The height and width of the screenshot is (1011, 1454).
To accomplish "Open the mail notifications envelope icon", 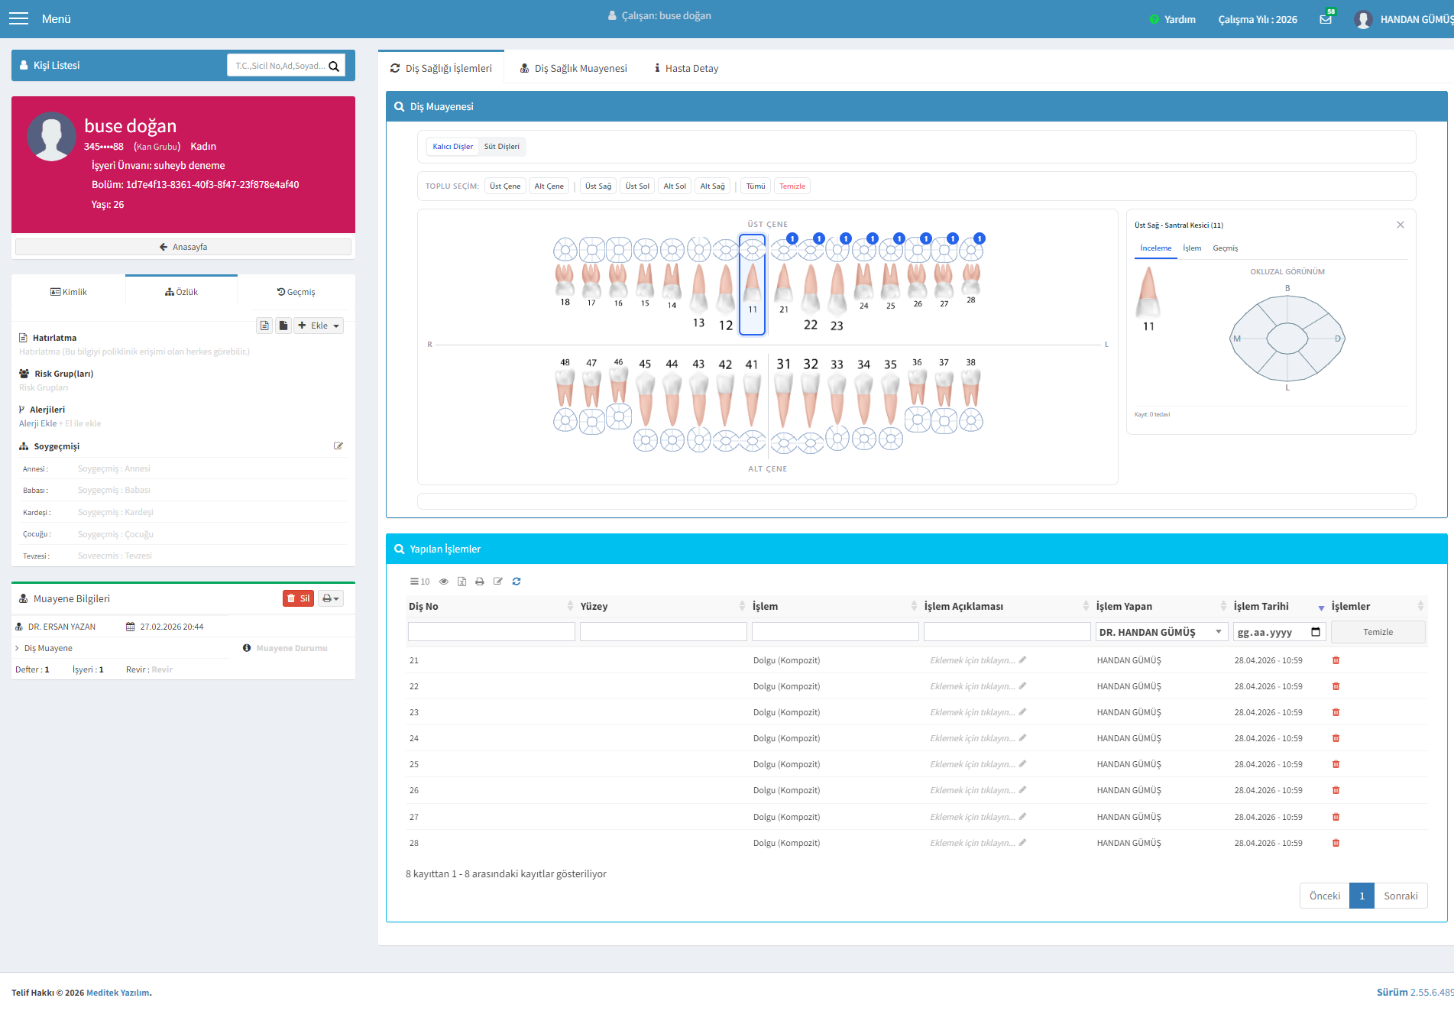I will [x=1326, y=19].
